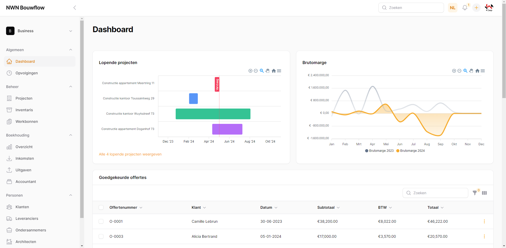Open the notifications bell
This screenshot has width=506, height=248.
point(465,8)
